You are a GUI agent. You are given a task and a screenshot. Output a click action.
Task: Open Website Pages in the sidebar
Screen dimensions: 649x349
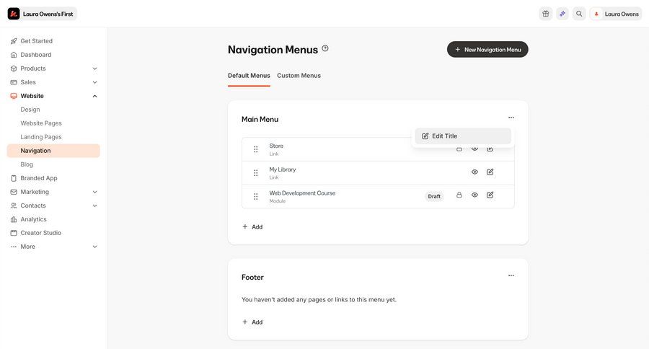coord(41,123)
